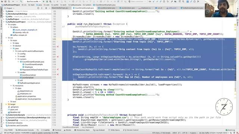Screen dimensions: 239x134
Task: Click the collapse all icon in Project panel
Action: [41, 8]
